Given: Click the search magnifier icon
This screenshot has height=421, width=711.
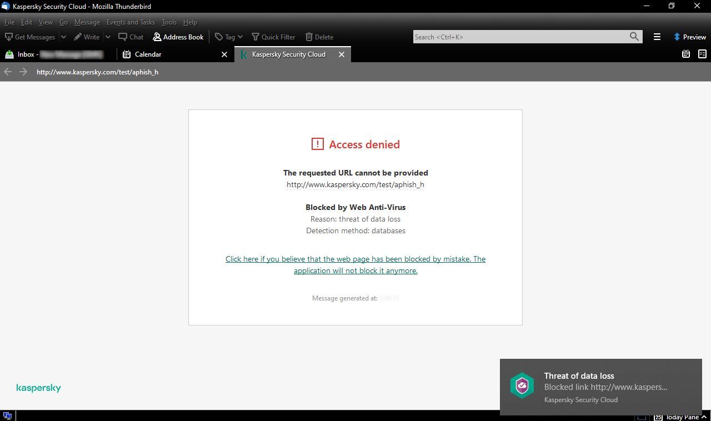Looking at the screenshot, I should 634,37.
